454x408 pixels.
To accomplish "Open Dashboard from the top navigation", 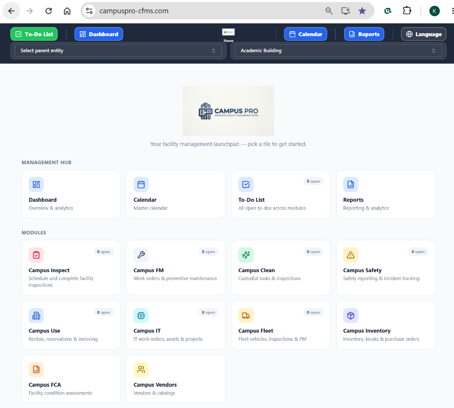I will coord(99,34).
